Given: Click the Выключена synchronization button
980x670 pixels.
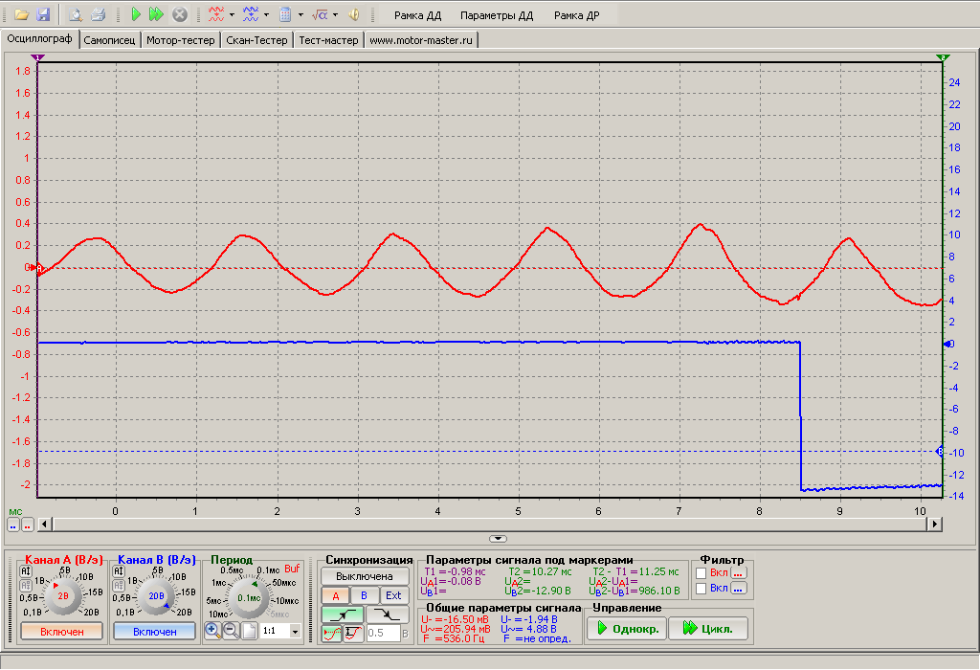Looking at the screenshot, I should [365, 576].
